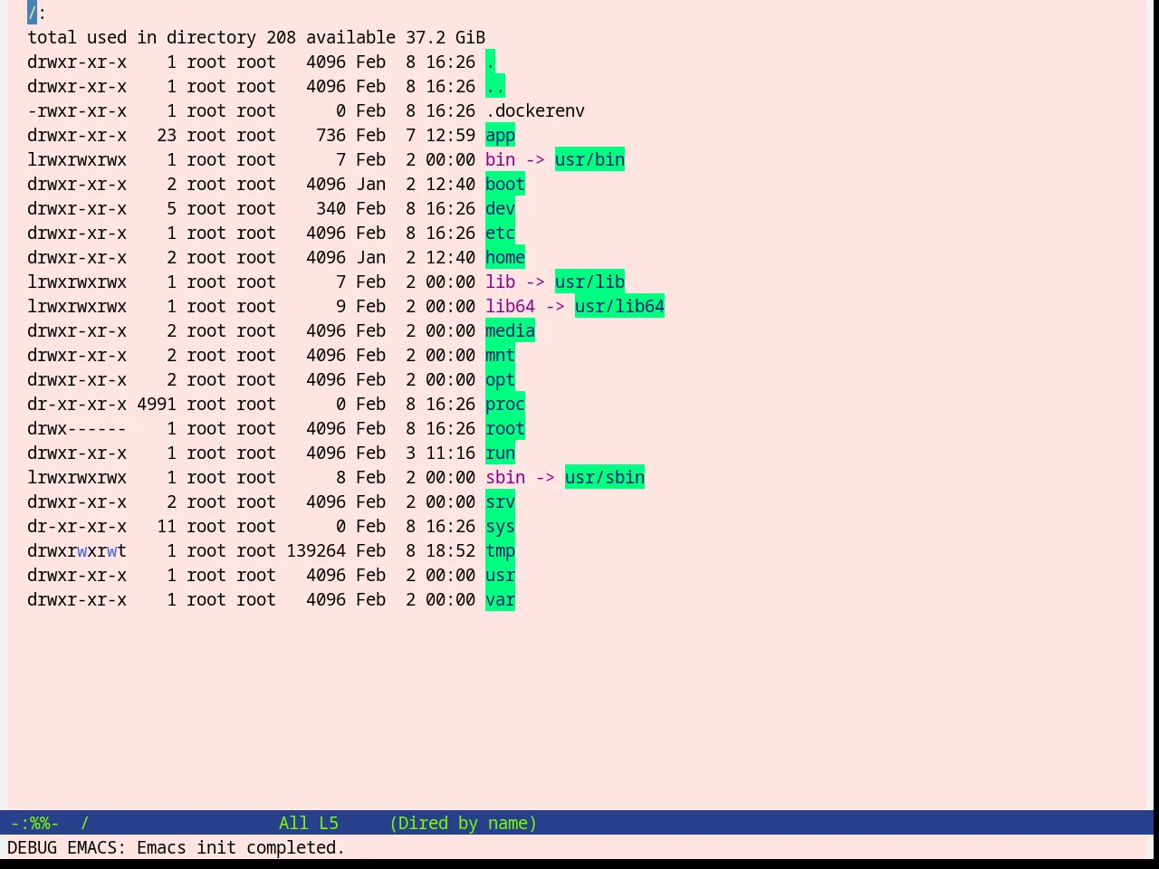Open the home directory entry
This screenshot has width=1159, height=869.
click(505, 258)
